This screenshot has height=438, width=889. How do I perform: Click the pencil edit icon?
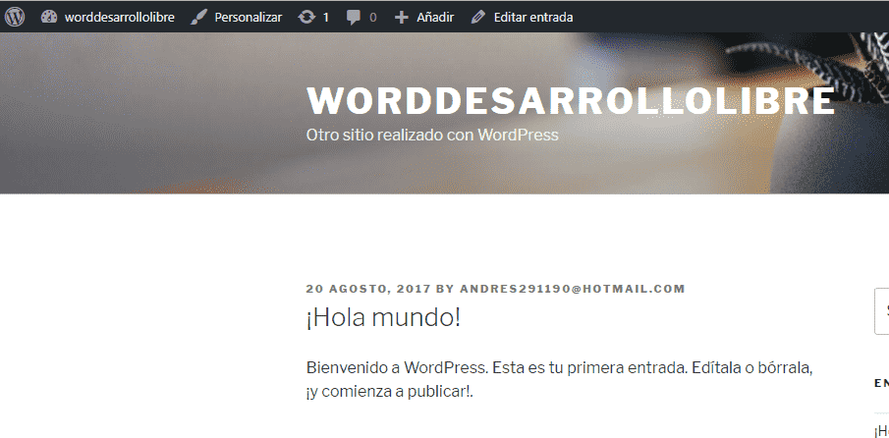pyautogui.click(x=478, y=18)
